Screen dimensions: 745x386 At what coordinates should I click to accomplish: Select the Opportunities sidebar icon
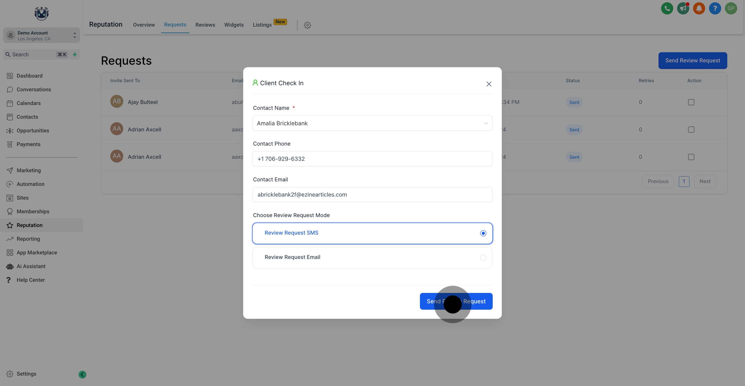pos(10,131)
